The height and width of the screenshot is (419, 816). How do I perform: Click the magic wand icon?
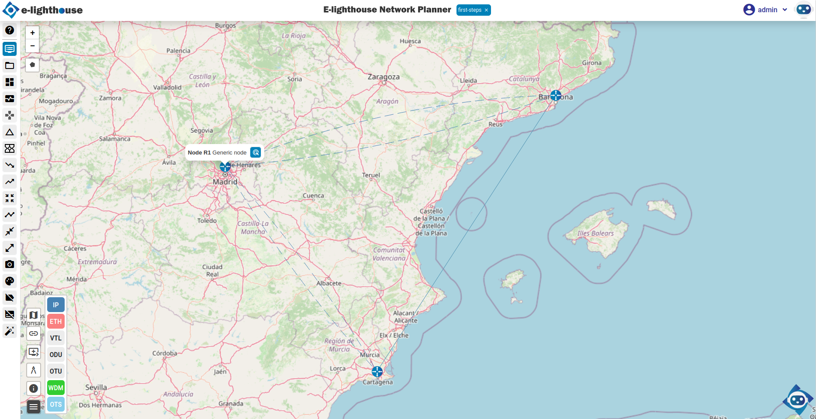(x=10, y=331)
